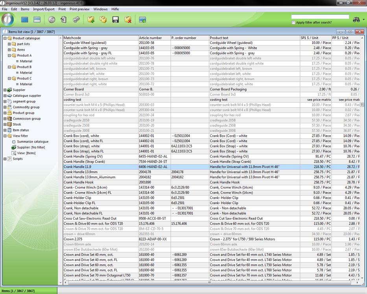Open the dropdown arrow beside the binoculars
The height and width of the screenshot is (294, 367).
[x=364, y=20]
